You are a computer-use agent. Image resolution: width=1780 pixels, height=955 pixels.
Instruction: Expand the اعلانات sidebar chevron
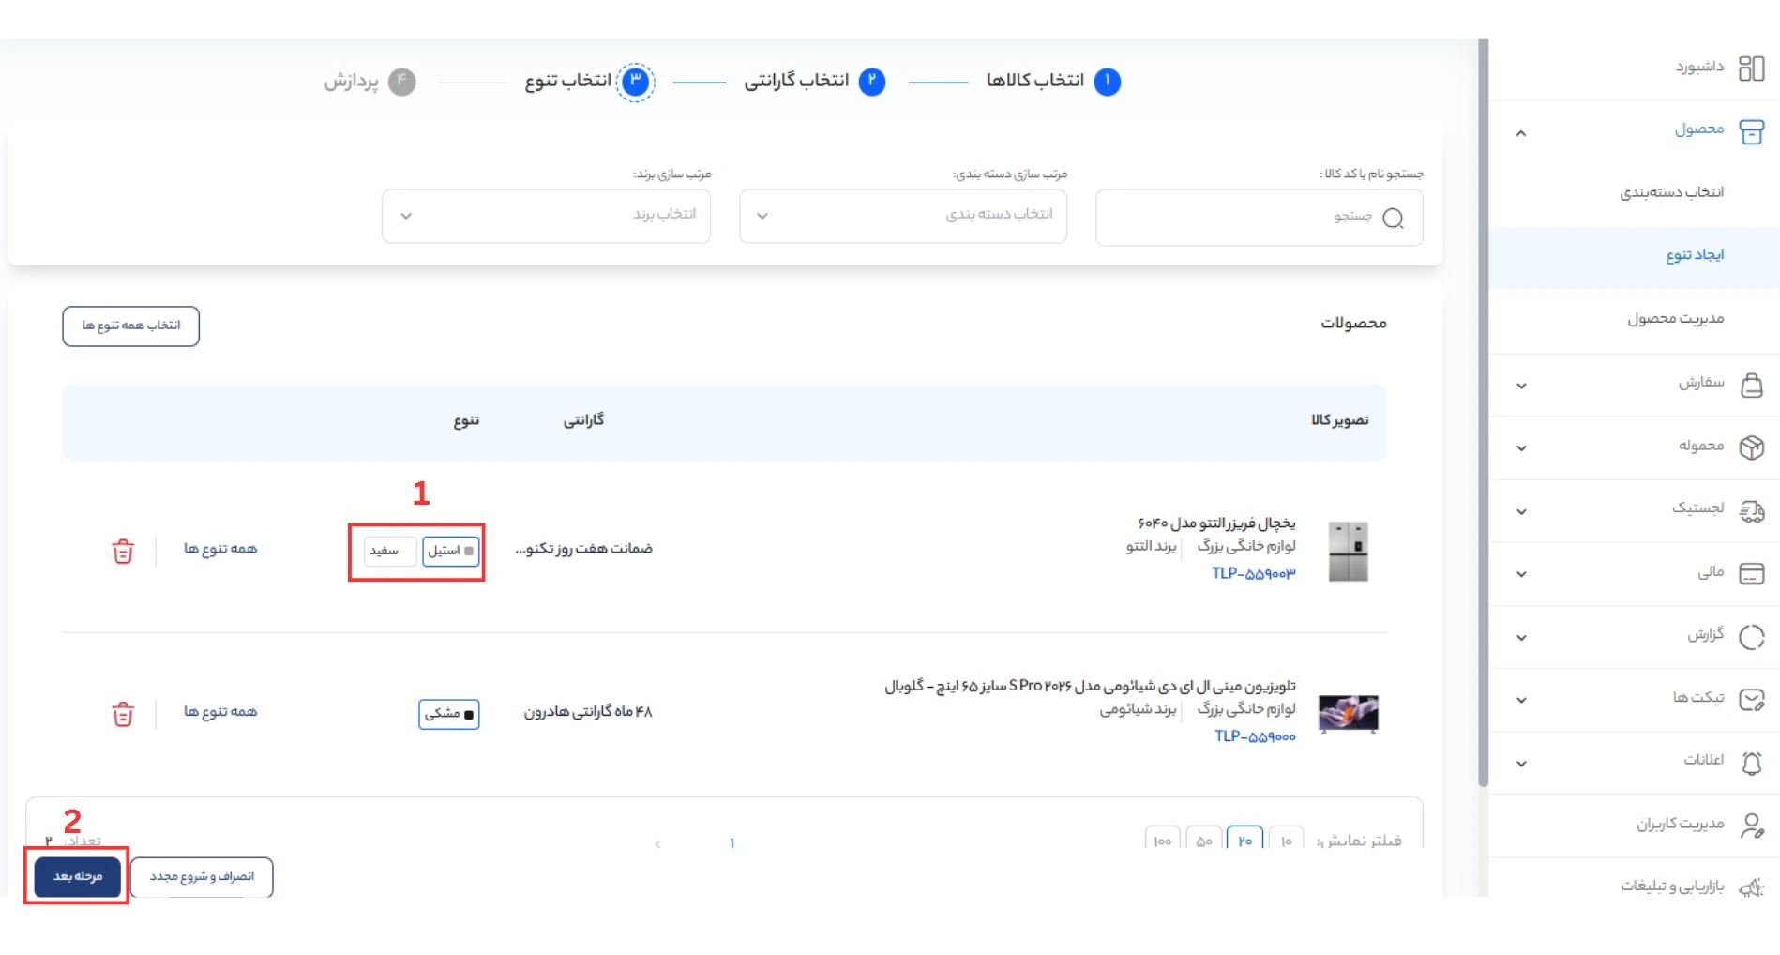click(1521, 764)
